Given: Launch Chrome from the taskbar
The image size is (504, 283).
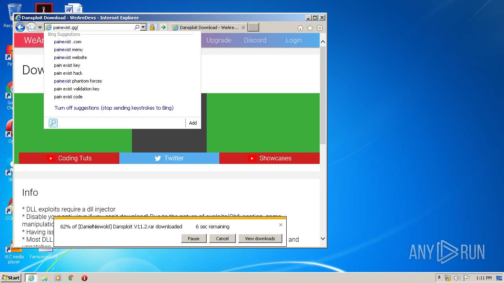Looking at the screenshot, I should point(71,278).
